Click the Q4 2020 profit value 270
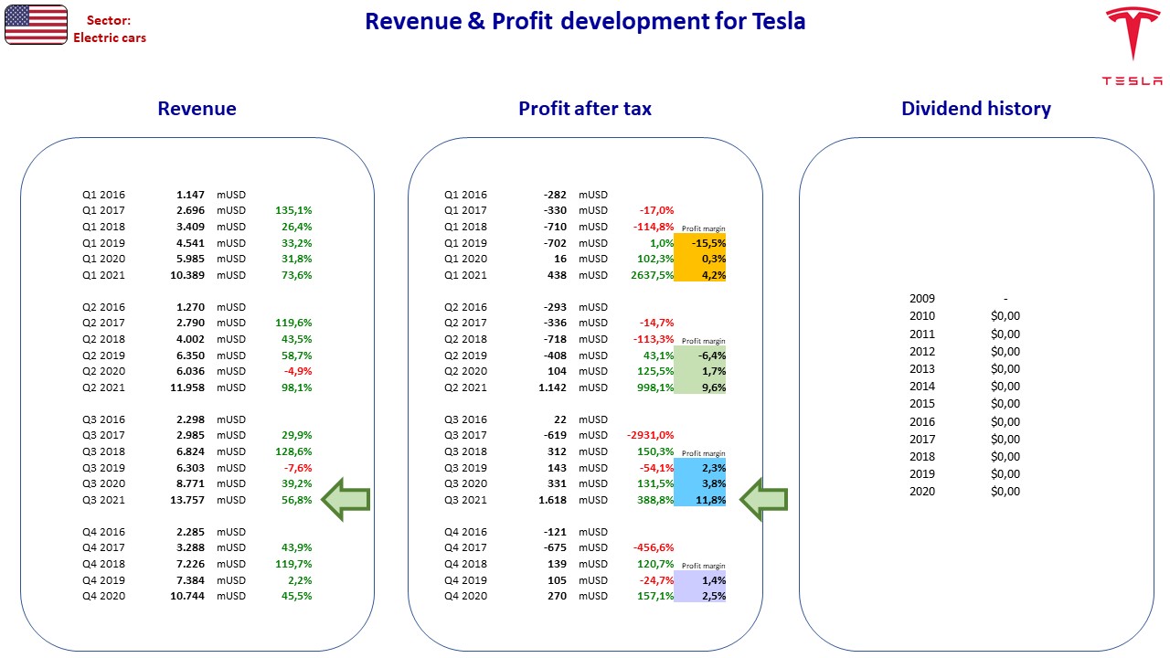Image resolution: width=1170 pixels, height=658 pixels. (558, 596)
